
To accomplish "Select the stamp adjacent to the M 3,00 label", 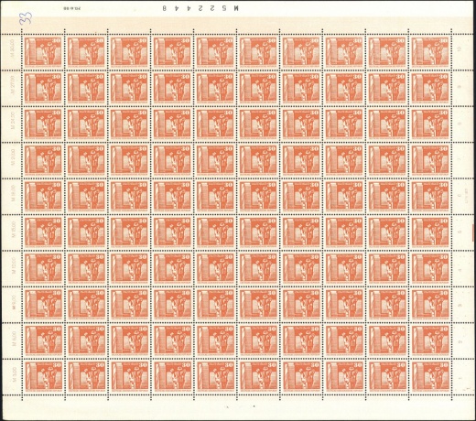I will [44, 376].
